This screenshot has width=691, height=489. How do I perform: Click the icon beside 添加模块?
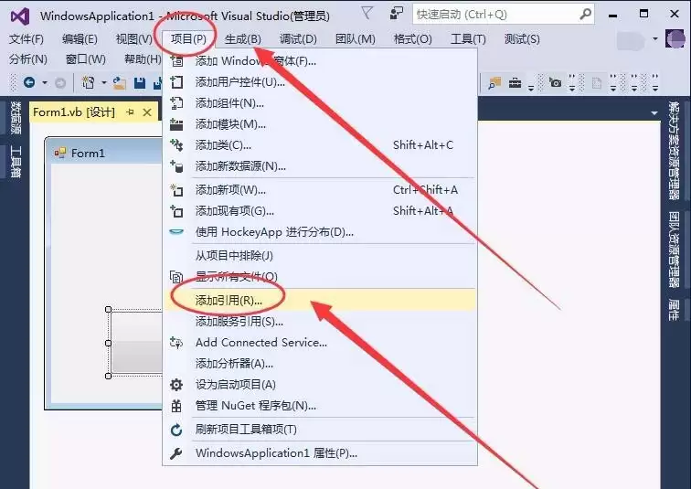point(176,124)
